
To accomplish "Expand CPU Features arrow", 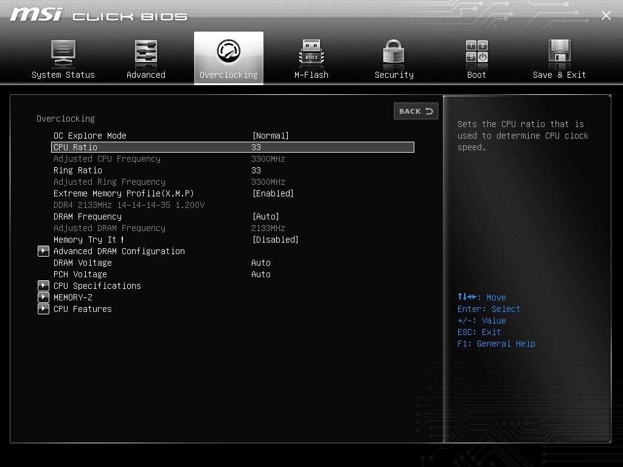I will tap(43, 308).
